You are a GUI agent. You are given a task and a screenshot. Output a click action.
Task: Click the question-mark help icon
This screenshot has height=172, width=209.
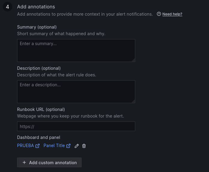pos(159,14)
